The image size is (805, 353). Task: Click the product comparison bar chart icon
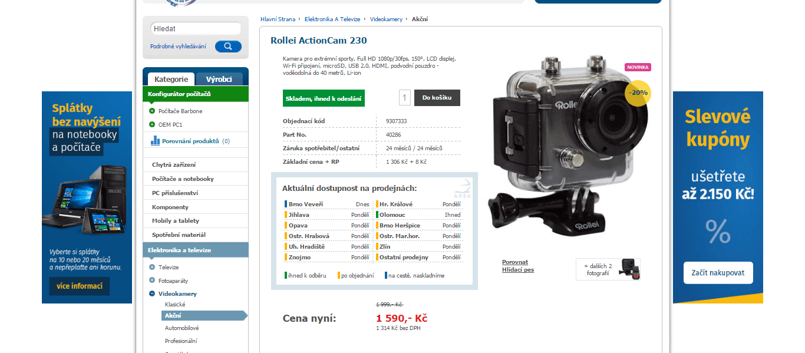pyautogui.click(x=156, y=140)
